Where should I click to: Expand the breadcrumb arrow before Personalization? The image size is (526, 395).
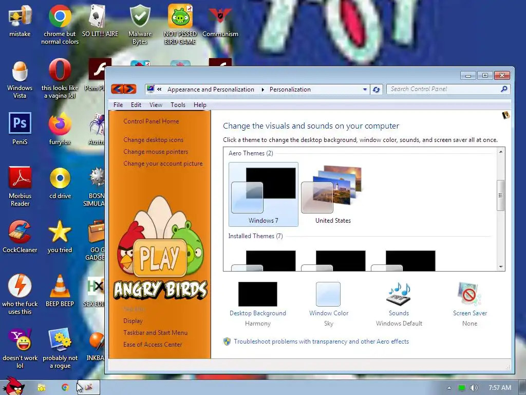pos(262,89)
